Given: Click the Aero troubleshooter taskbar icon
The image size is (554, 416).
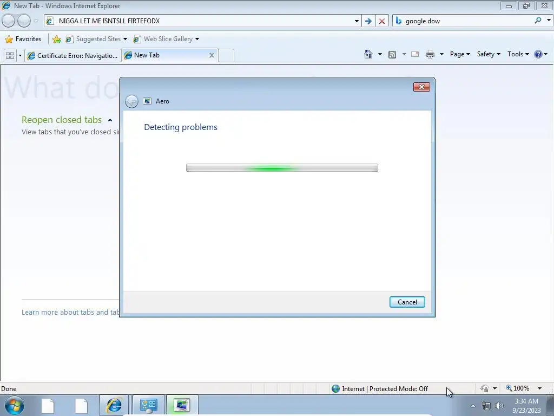Looking at the screenshot, I should point(182,405).
